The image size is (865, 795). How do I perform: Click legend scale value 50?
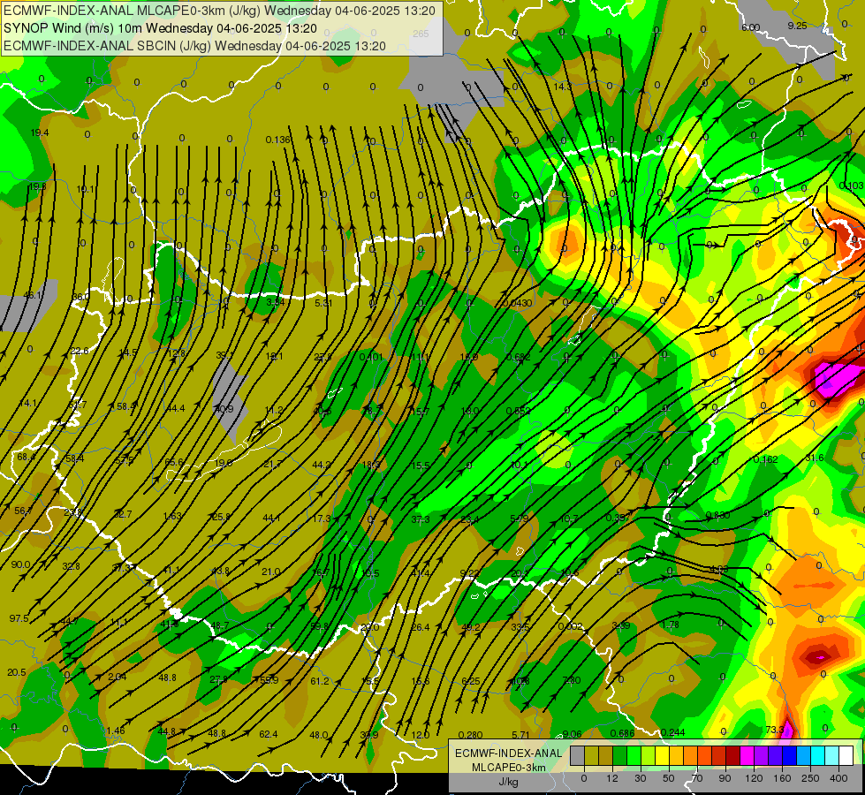(669, 779)
